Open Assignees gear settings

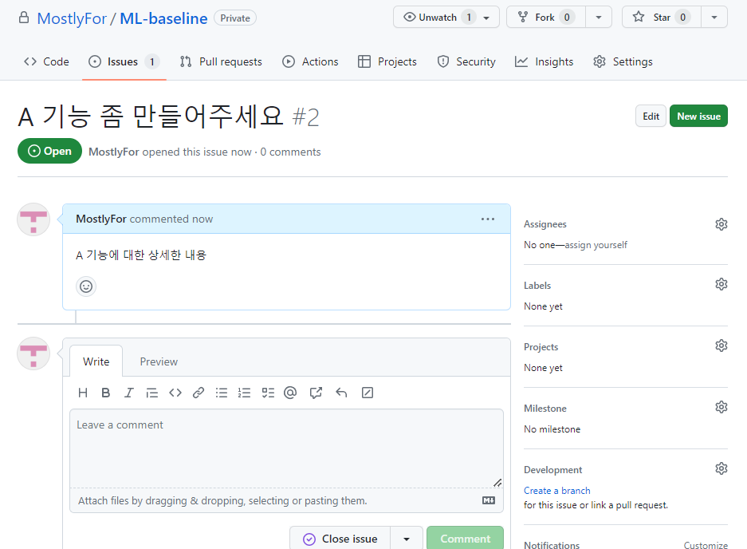point(721,224)
